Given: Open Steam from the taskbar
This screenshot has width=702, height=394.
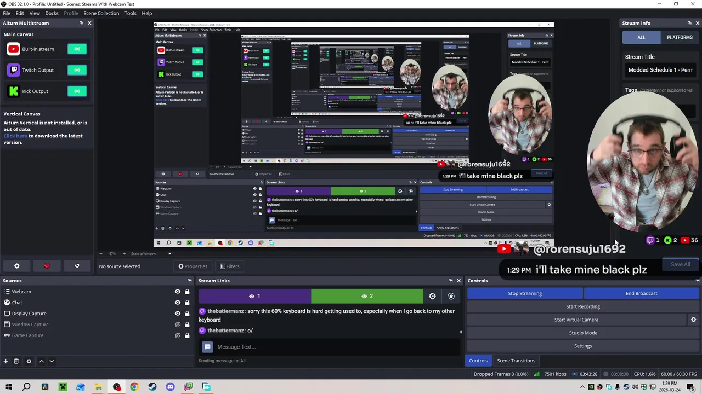Looking at the screenshot, I should point(152,387).
